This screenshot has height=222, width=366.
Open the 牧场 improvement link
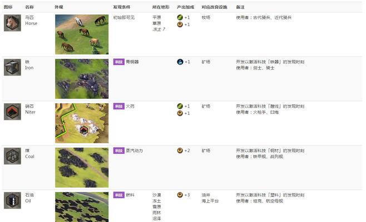tap(206, 18)
